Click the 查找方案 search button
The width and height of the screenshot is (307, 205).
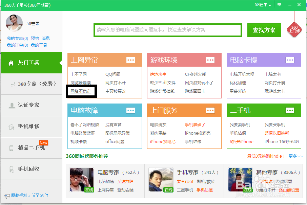pyautogui.click(x=264, y=30)
